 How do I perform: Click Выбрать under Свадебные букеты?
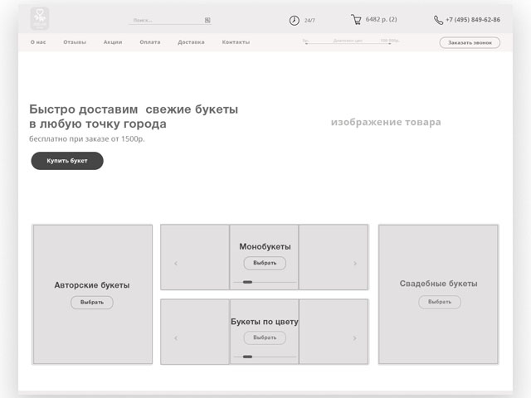tap(440, 302)
